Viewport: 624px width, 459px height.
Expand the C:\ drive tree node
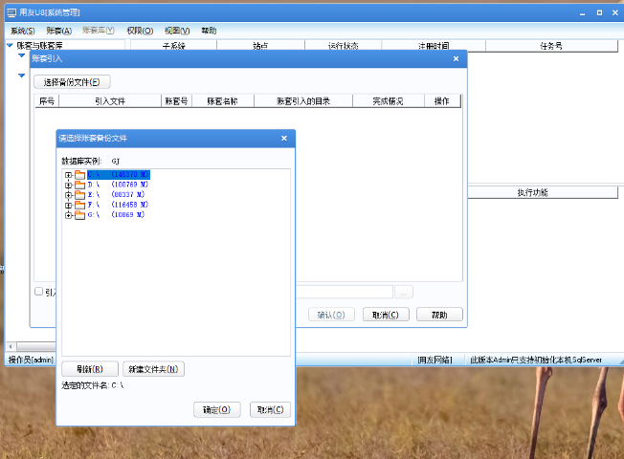pos(68,174)
